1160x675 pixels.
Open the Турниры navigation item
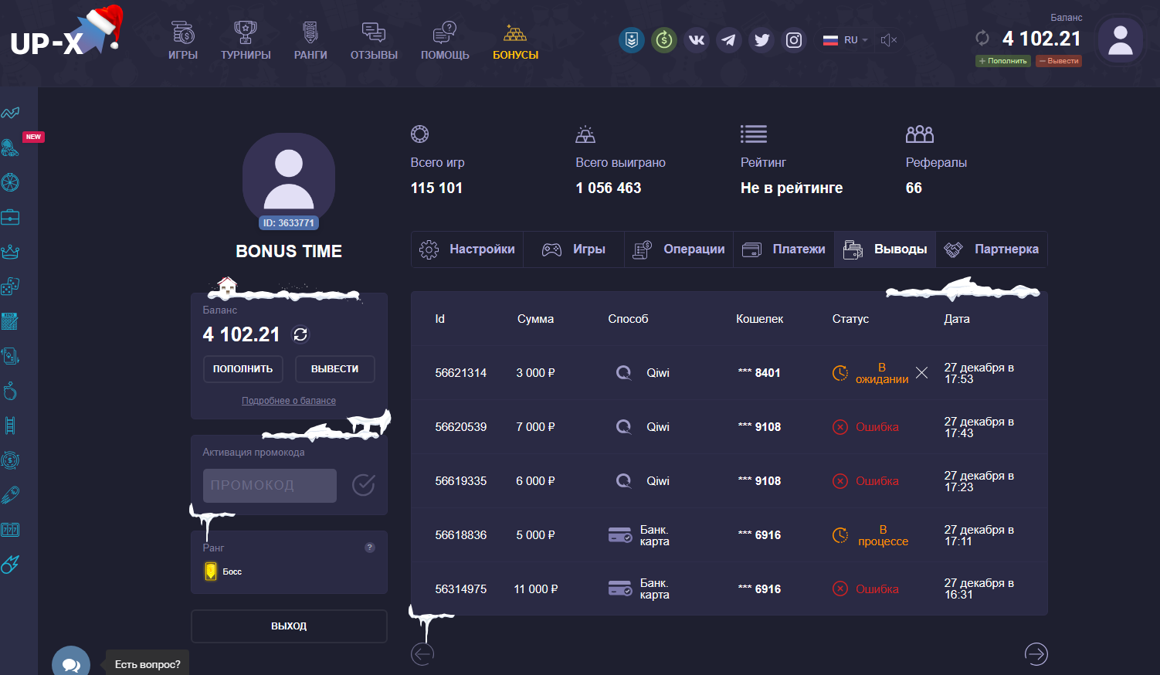click(246, 41)
